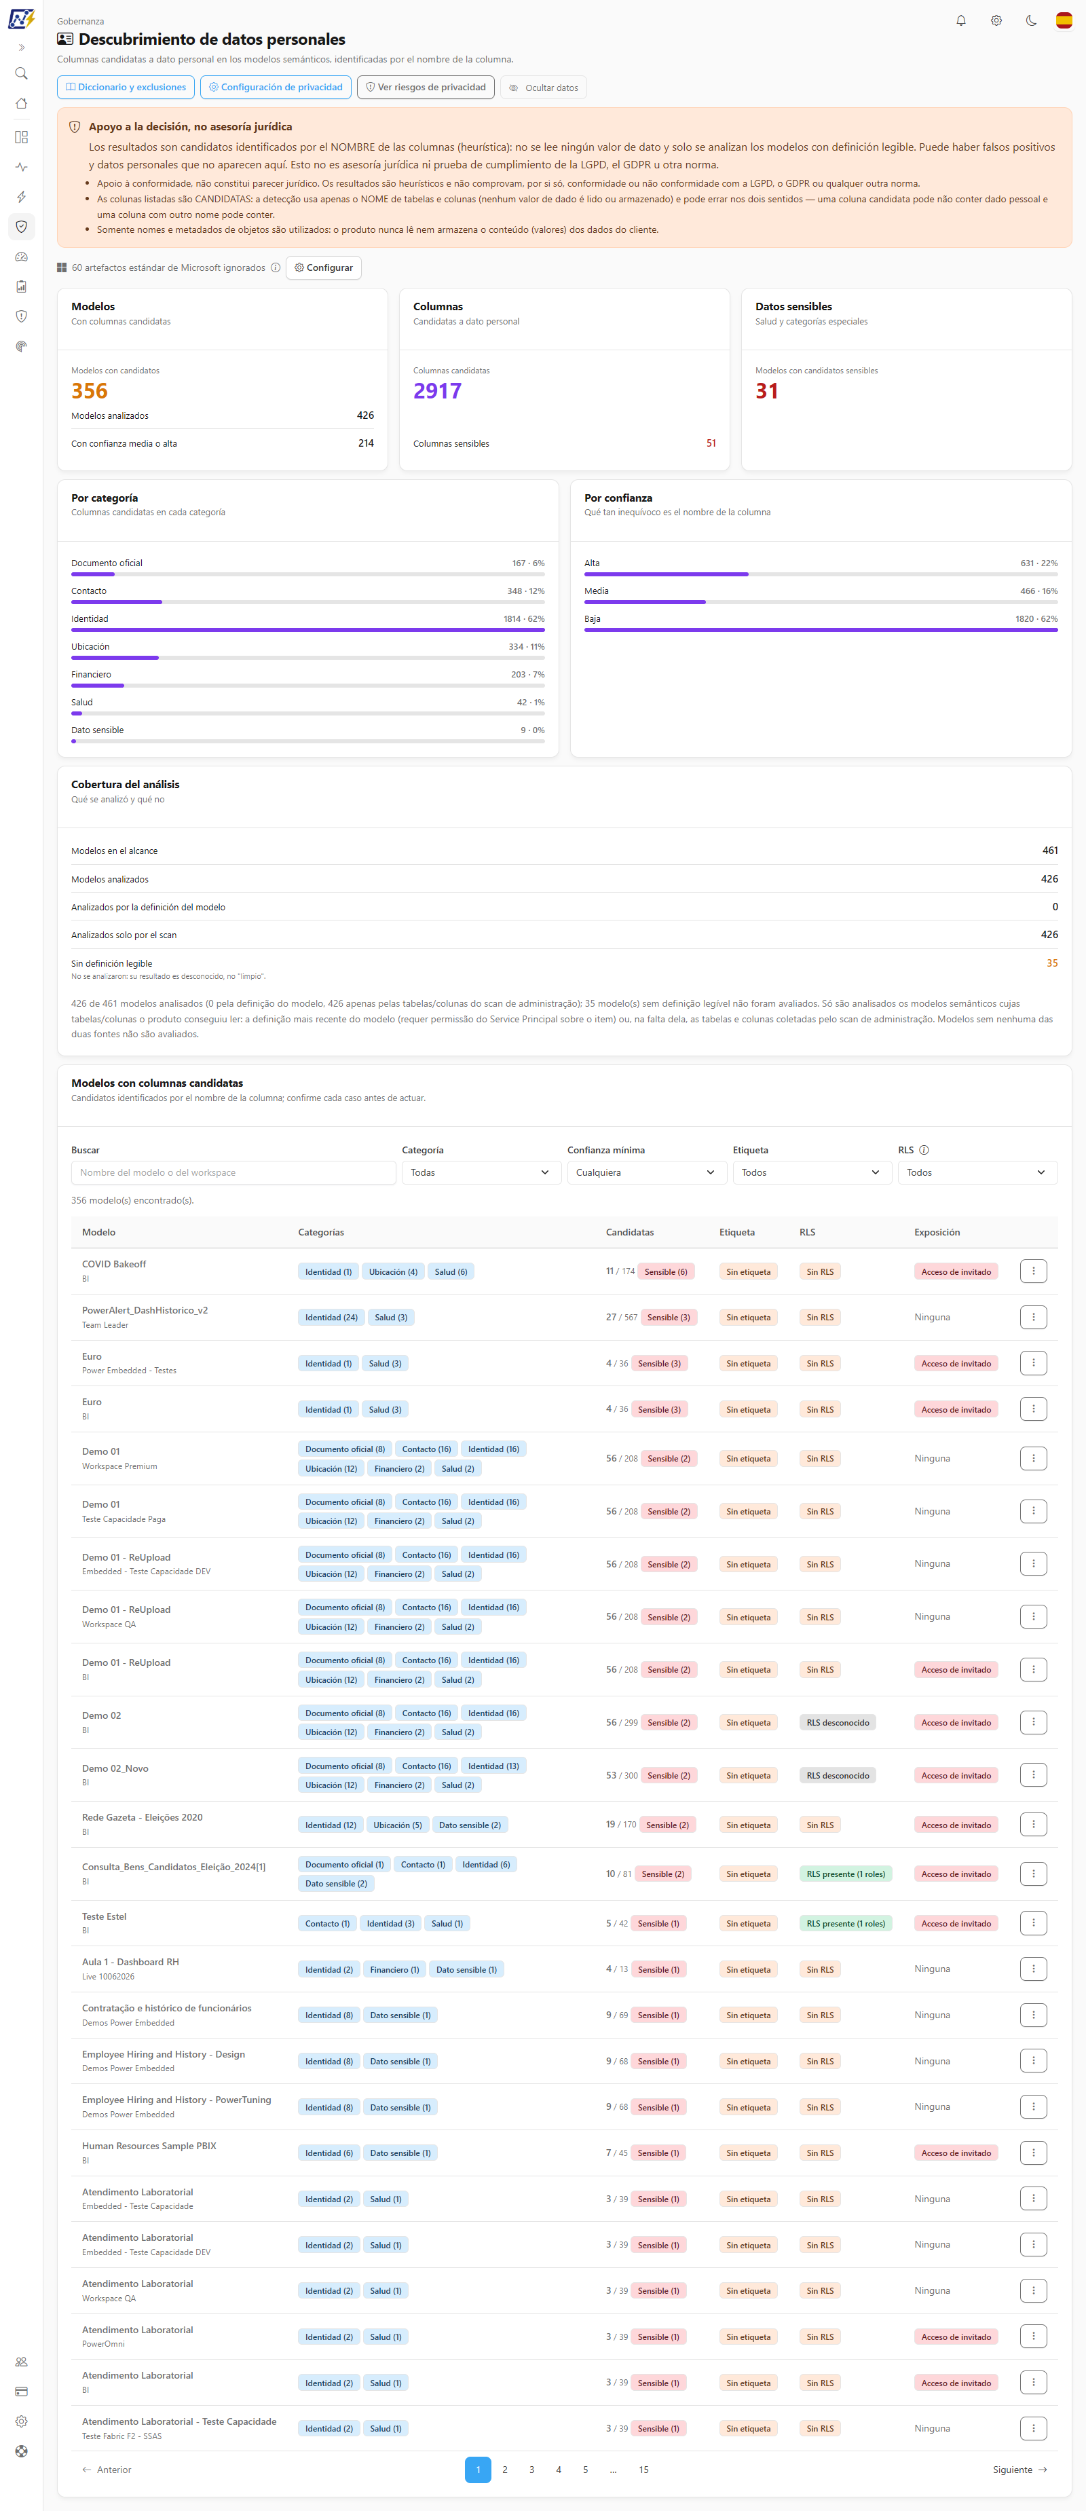Open the help lifebuoy sidebar icon

point(22,2451)
